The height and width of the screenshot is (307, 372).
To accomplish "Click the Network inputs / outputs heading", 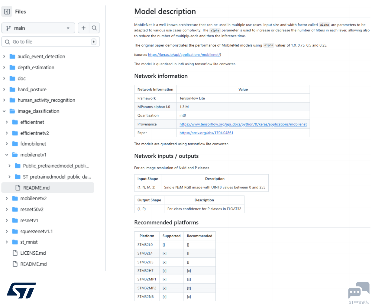I will tap(166, 156).
